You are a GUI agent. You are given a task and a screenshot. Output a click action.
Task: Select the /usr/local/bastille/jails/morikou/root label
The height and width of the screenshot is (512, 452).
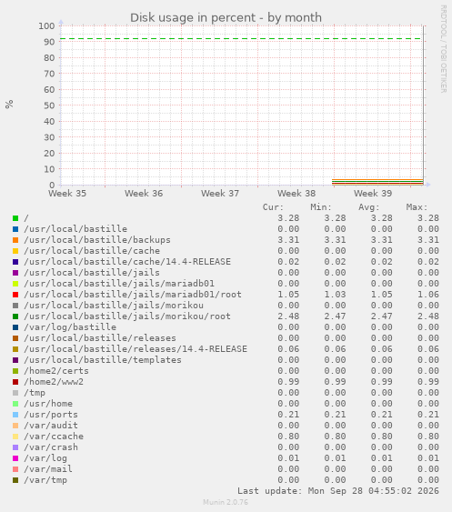pos(127,316)
